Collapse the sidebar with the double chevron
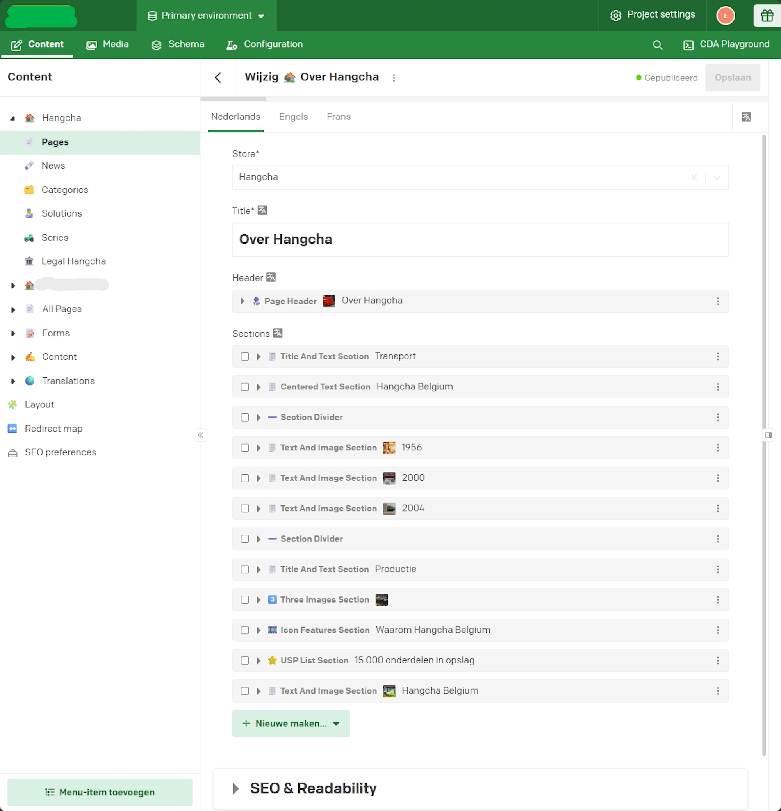Image resolution: width=781 pixels, height=811 pixels. [x=200, y=435]
